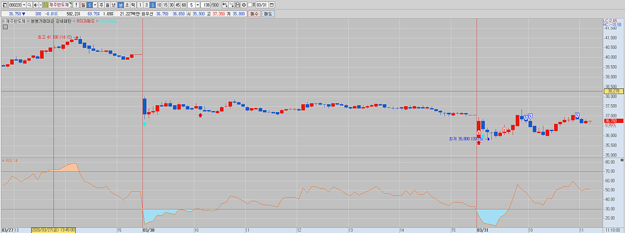Screen dimensions: 625x233
Task: Click the 매도 sell button
Action: [x=268, y=14]
